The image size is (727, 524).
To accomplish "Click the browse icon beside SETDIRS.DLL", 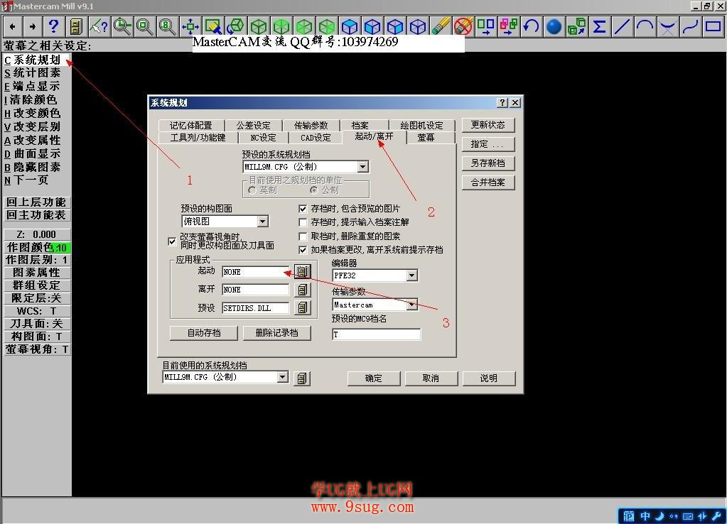I will pos(302,307).
